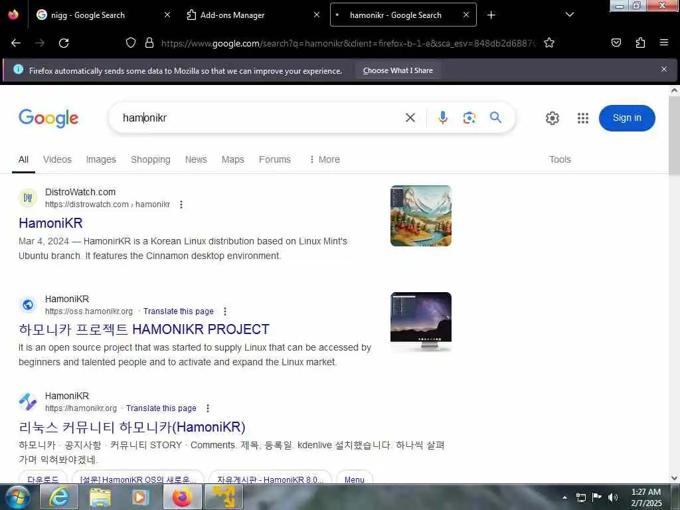Translate the hamonikr.org result page
This screenshot has height=510, width=680.
pyautogui.click(x=161, y=408)
